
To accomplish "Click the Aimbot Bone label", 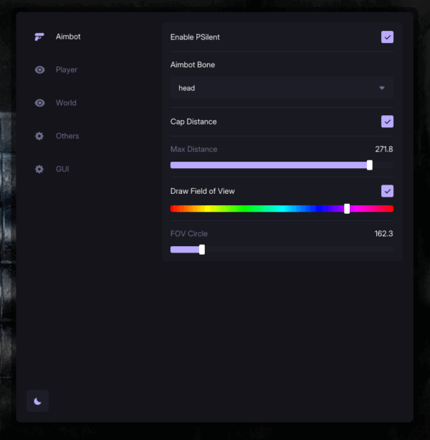I will pyautogui.click(x=193, y=64).
